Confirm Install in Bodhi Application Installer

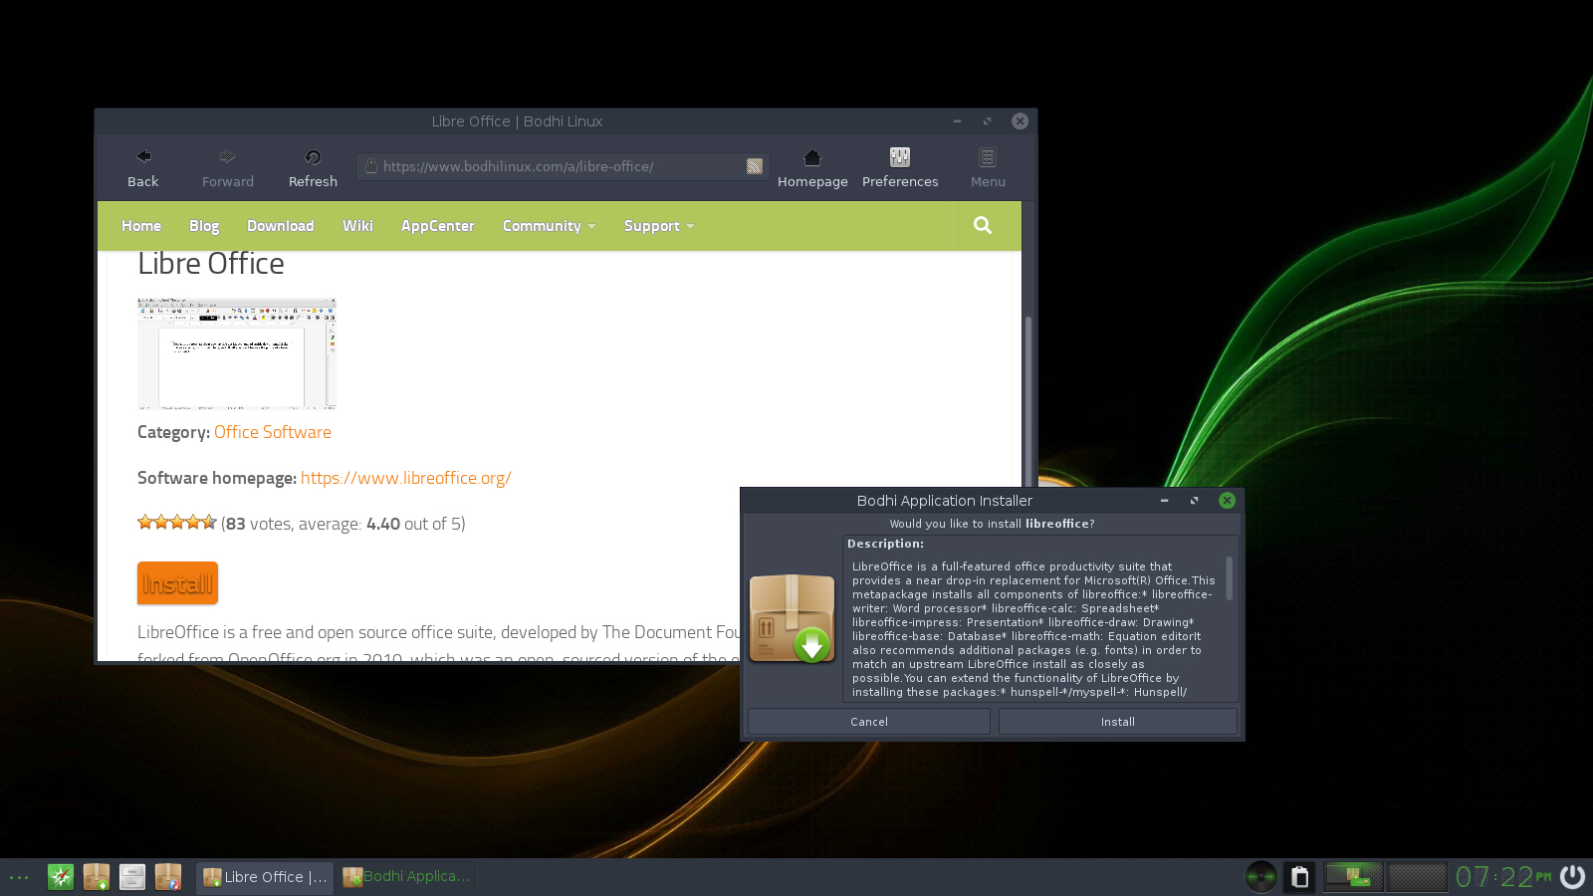coord(1118,722)
